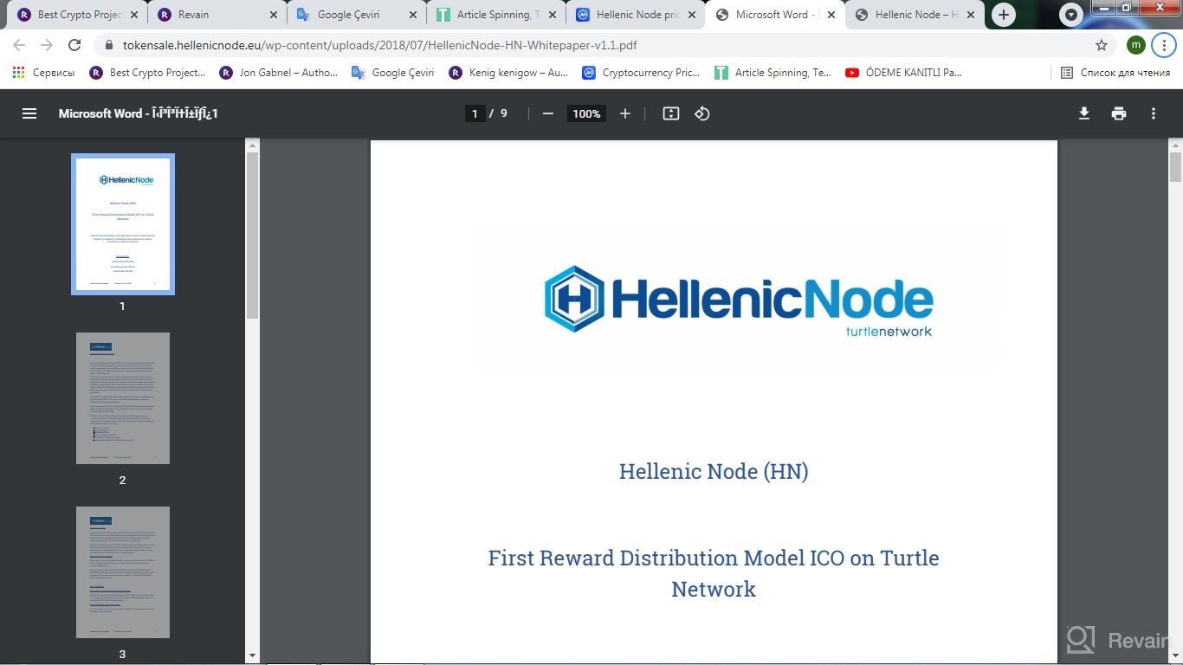
Task: Click the fit to page icon
Action: click(670, 113)
